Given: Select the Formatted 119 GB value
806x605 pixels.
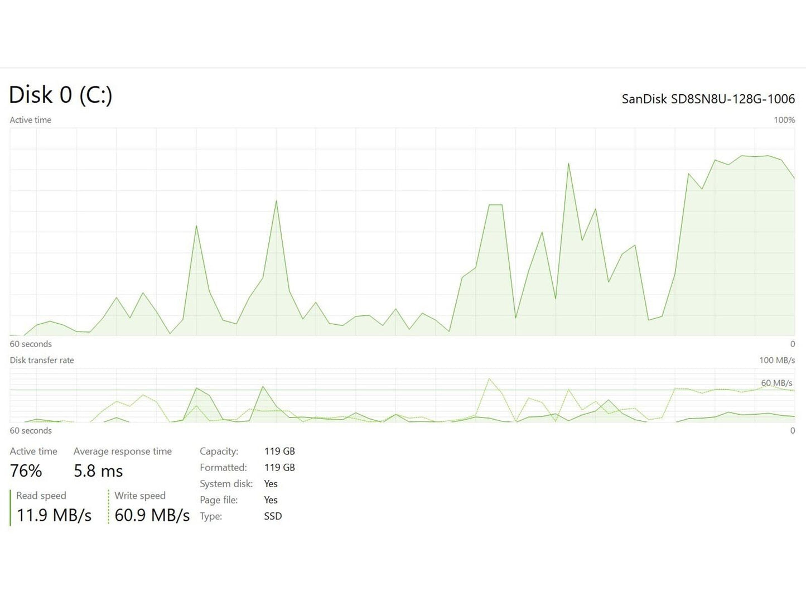Looking at the screenshot, I should click(279, 468).
